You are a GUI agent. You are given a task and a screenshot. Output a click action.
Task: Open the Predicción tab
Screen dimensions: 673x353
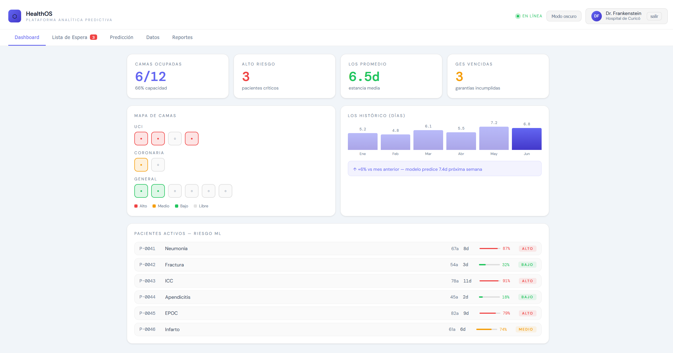pyautogui.click(x=121, y=37)
